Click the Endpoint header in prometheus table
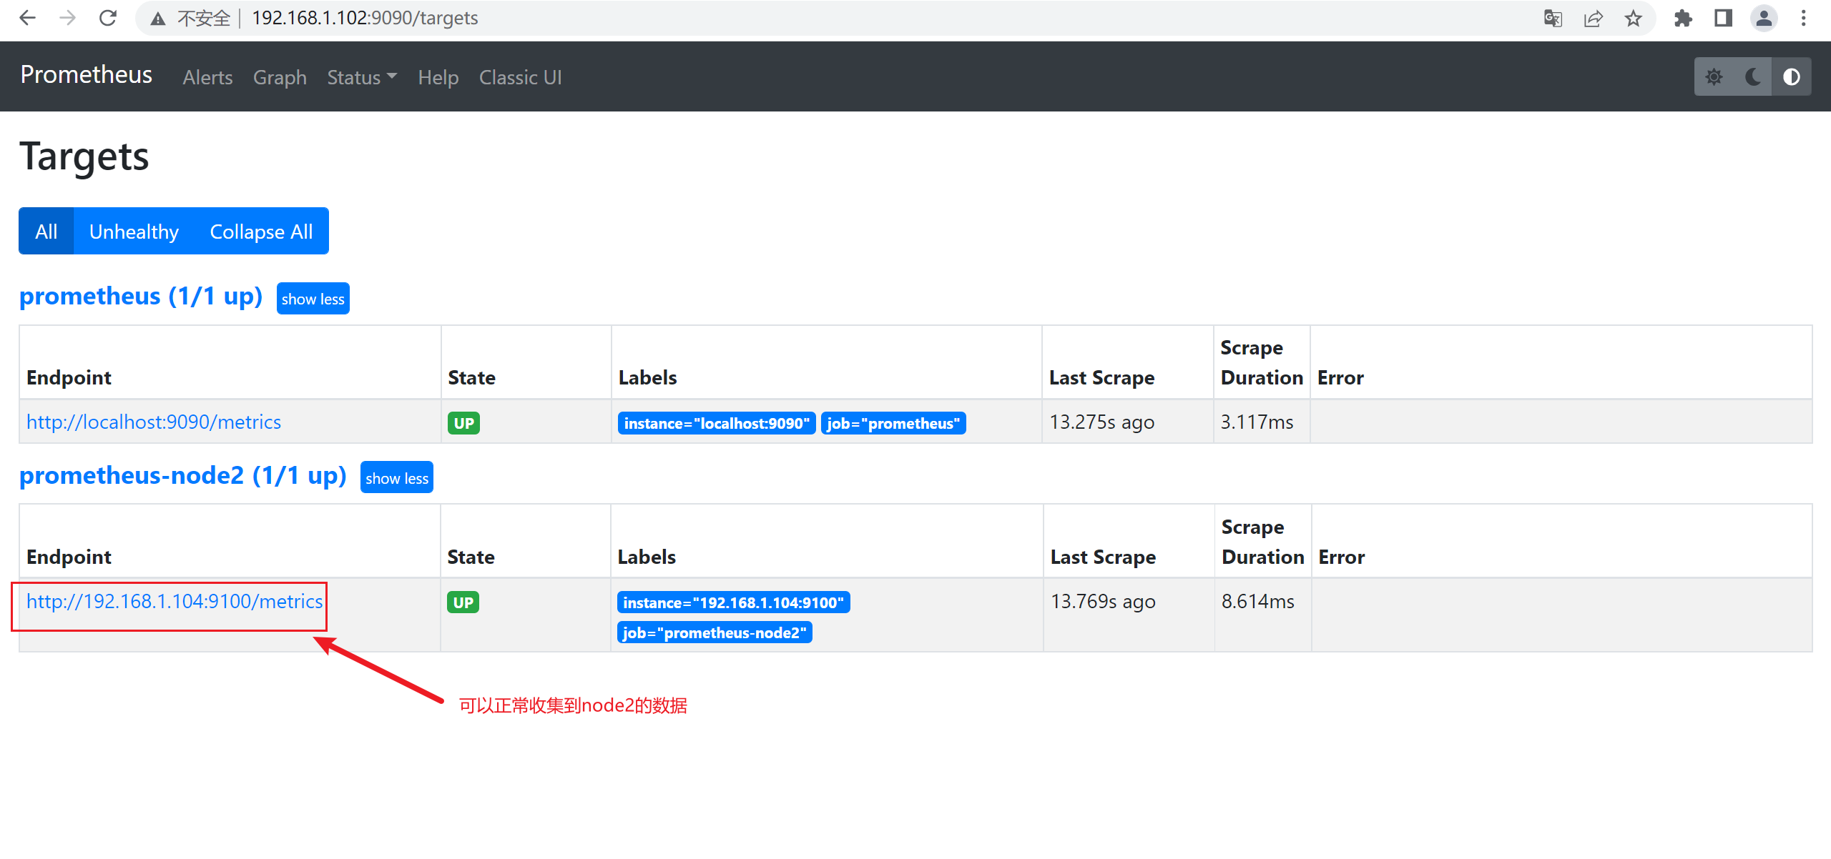Image resolution: width=1831 pixels, height=859 pixels. click(x=69, y=377)
